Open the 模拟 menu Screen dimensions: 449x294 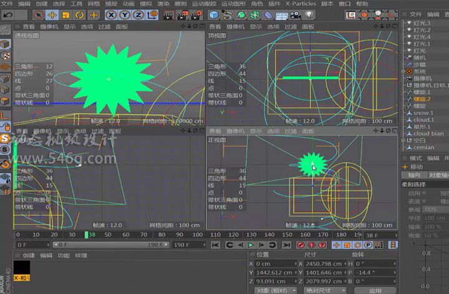click(146, 4)
